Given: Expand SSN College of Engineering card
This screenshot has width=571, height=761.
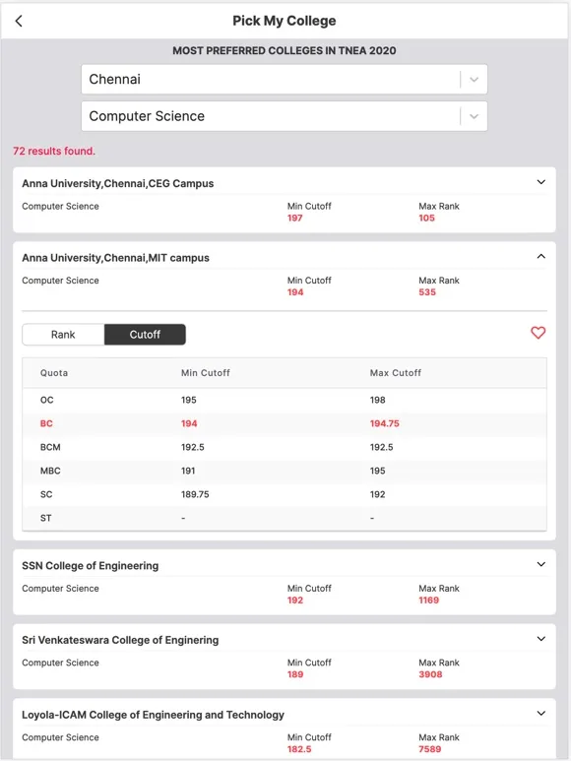Looking at the screenshot, I should click(540, 564).
